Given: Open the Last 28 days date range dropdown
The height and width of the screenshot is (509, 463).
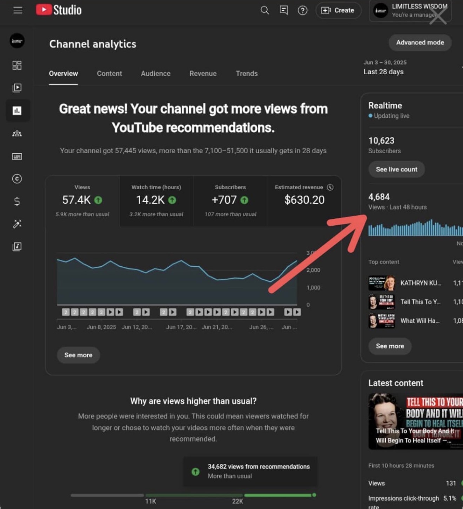Looking at the screenshot, I should pyautogui.click(x=413, y=67).
